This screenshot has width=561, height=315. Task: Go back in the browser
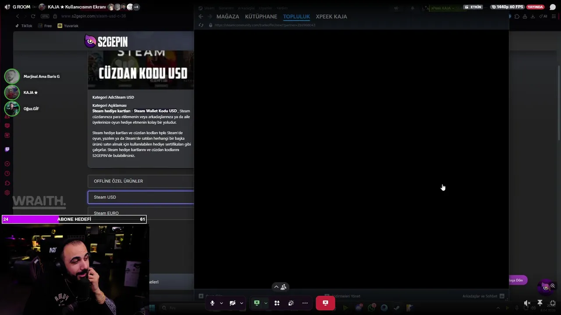click(x=18, y=16)
